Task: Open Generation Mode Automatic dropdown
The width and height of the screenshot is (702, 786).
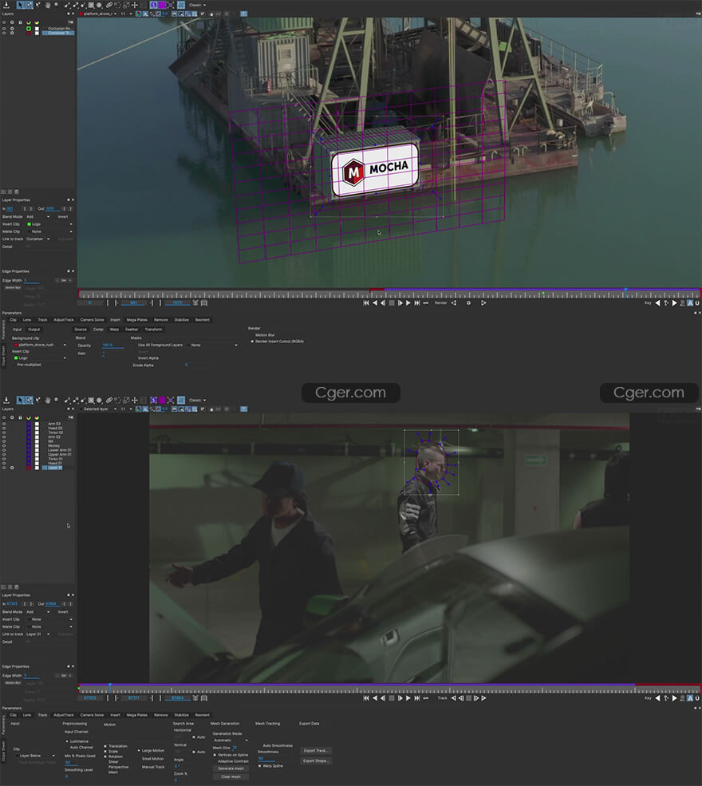Action: tap(230, 740)
